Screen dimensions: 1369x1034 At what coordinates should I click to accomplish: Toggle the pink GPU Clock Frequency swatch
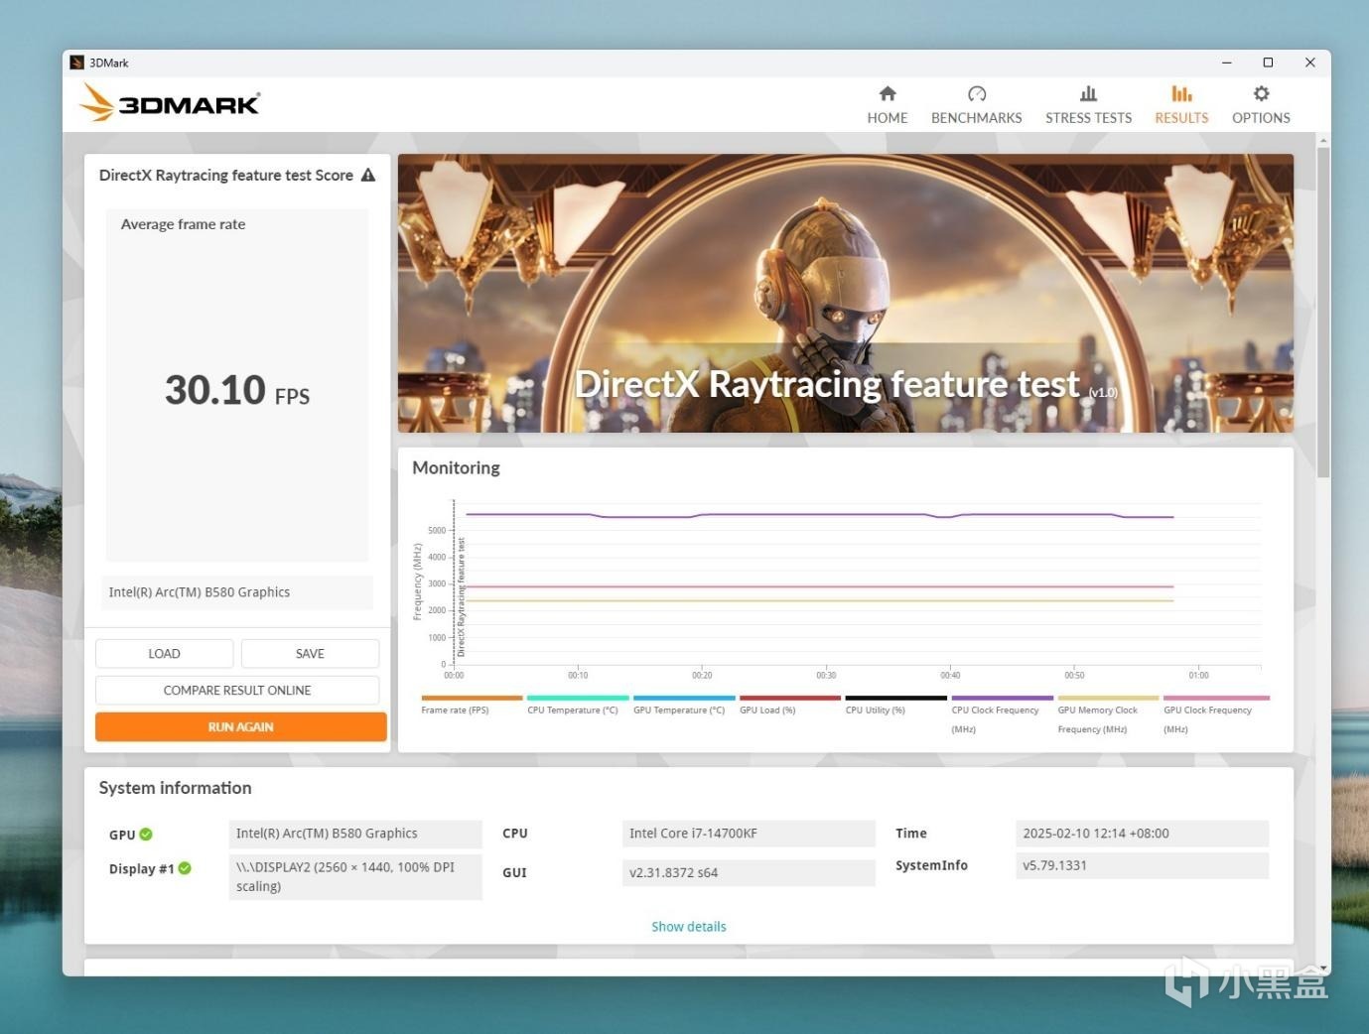[1216, 698]
